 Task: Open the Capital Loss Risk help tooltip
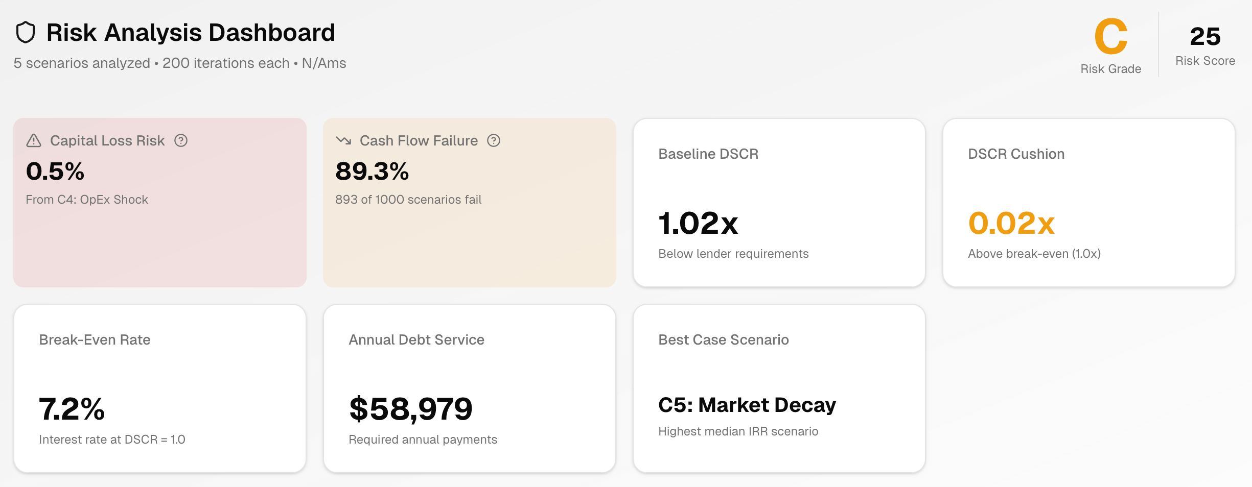tap(182, 140)
